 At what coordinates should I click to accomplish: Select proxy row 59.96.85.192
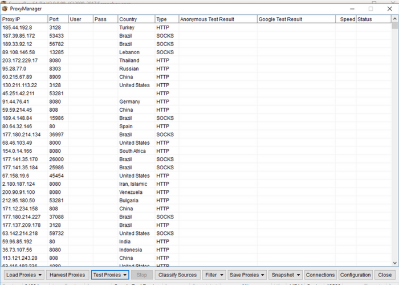coord(196,242)
